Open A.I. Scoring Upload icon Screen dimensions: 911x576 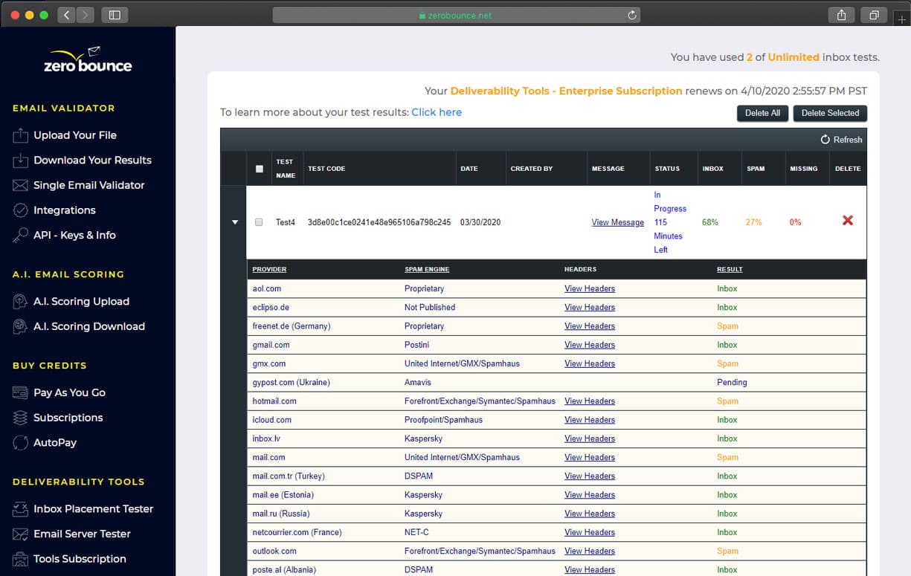coord(20,302)
